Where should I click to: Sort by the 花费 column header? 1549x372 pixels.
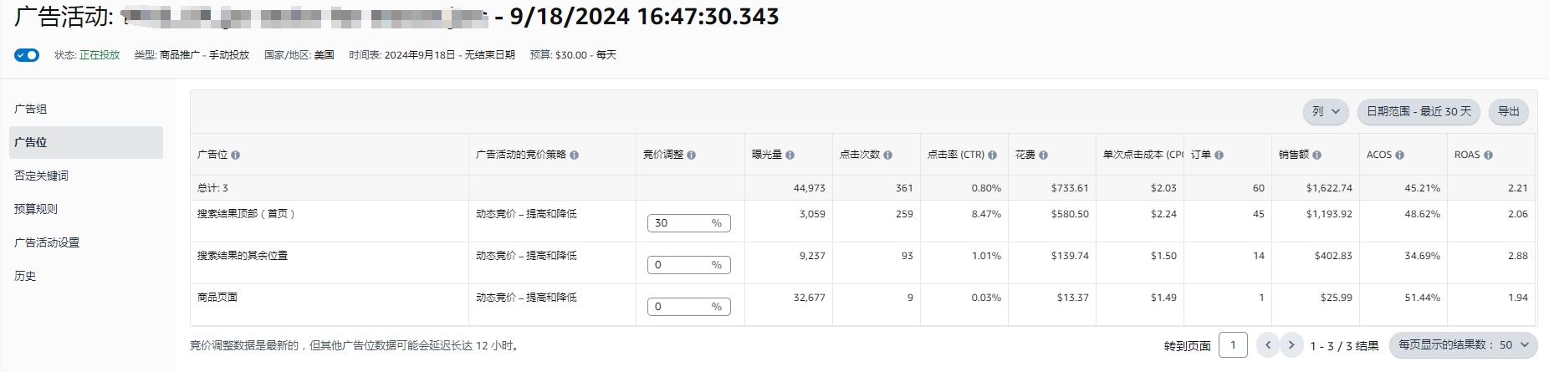(x=1025, y=155)
